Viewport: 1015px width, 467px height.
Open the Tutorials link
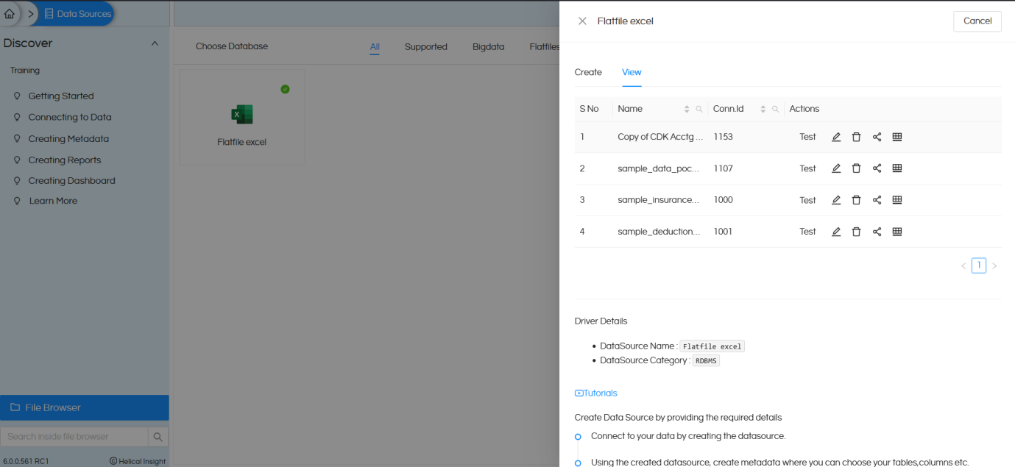click(x=595, y=393)
